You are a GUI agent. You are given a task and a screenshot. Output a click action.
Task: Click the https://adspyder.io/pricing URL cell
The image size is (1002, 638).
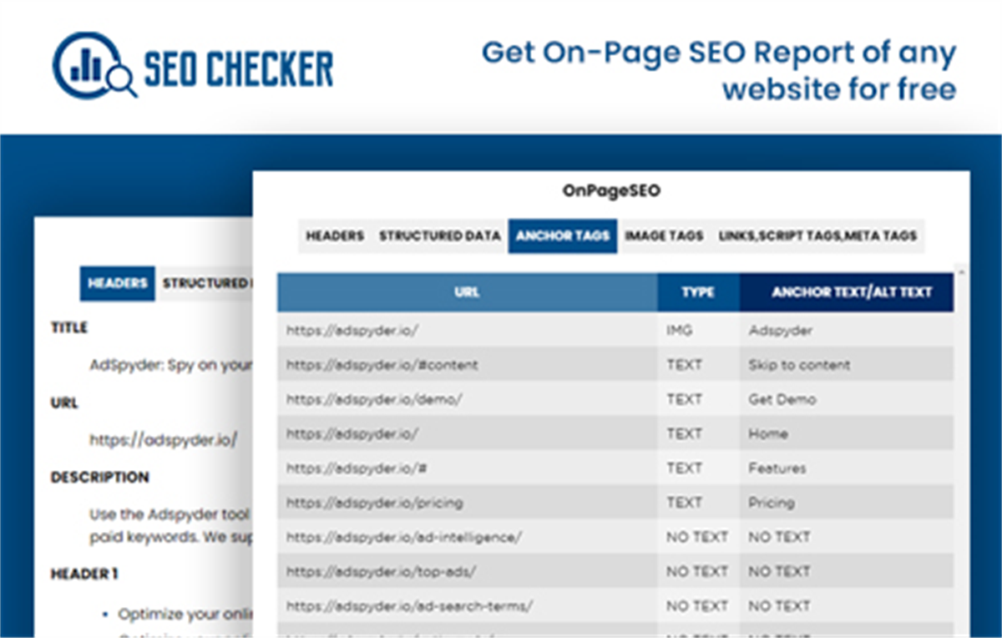468,503
